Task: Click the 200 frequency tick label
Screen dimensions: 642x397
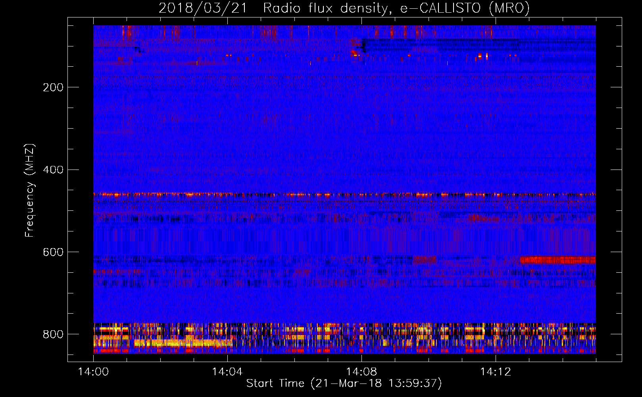Action: (53, 87)
